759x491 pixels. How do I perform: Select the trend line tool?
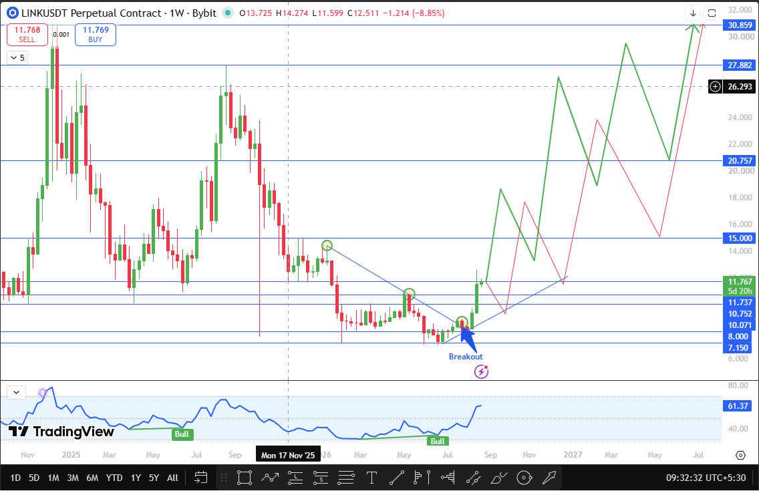pyautogui.click(x=397, y=478)
